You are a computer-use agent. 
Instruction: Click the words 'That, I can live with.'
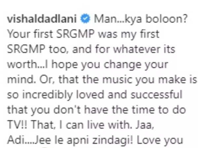[x=81, y=125]
